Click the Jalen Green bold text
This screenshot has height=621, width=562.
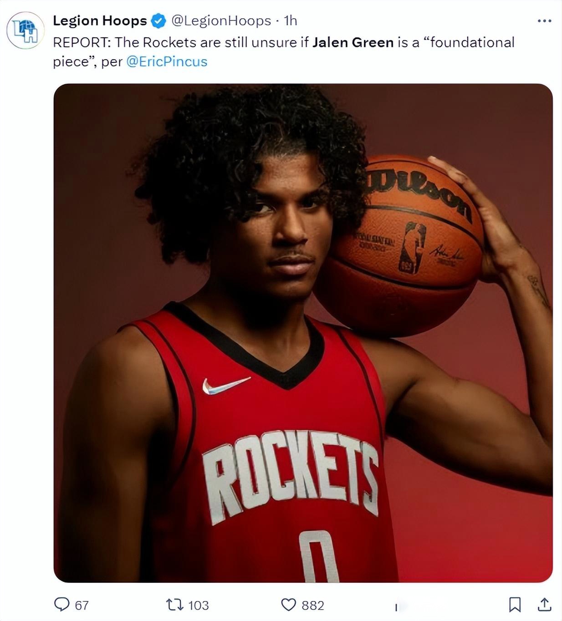coord(353,42)
